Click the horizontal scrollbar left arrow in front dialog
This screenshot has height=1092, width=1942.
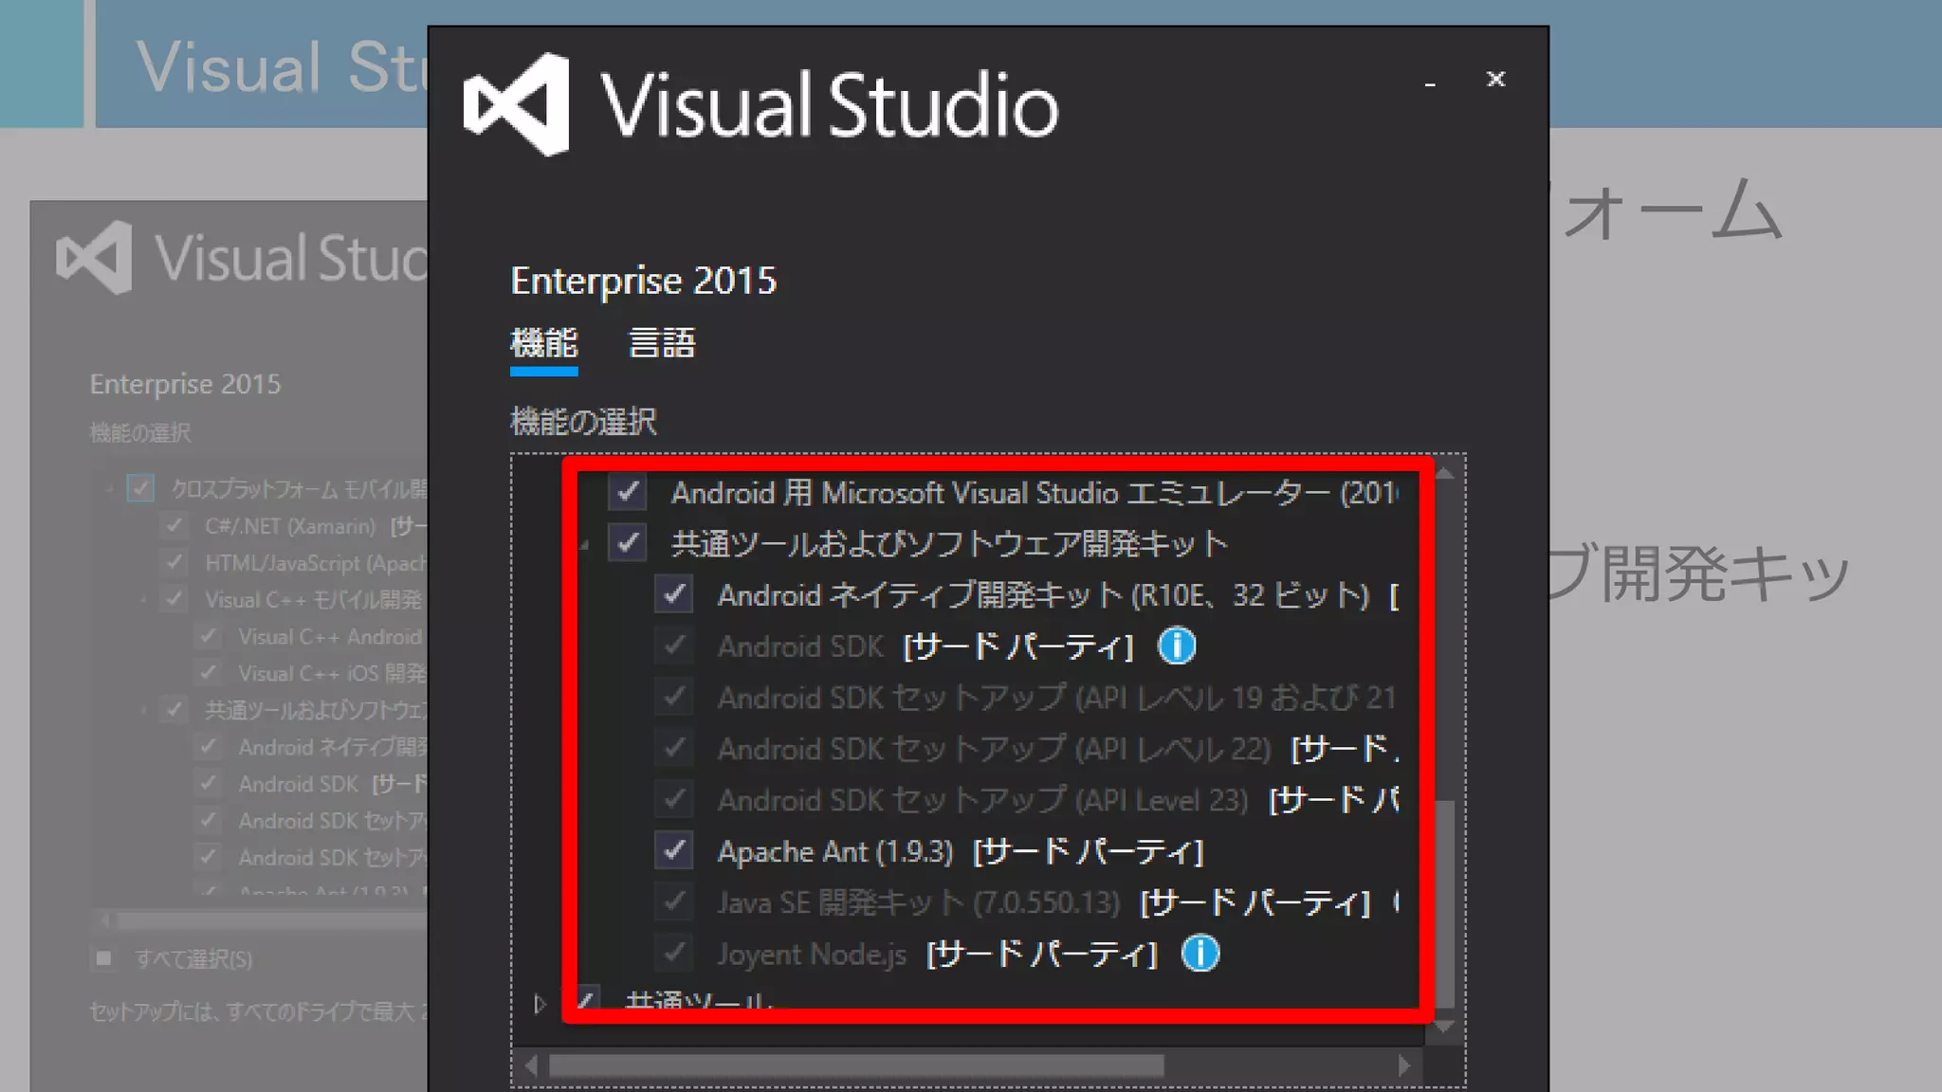click(x=531, y=1065)
